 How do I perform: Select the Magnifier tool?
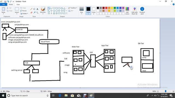(37, 13)
